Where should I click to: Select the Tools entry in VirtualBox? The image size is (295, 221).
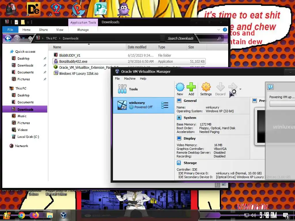click(144, 89)
